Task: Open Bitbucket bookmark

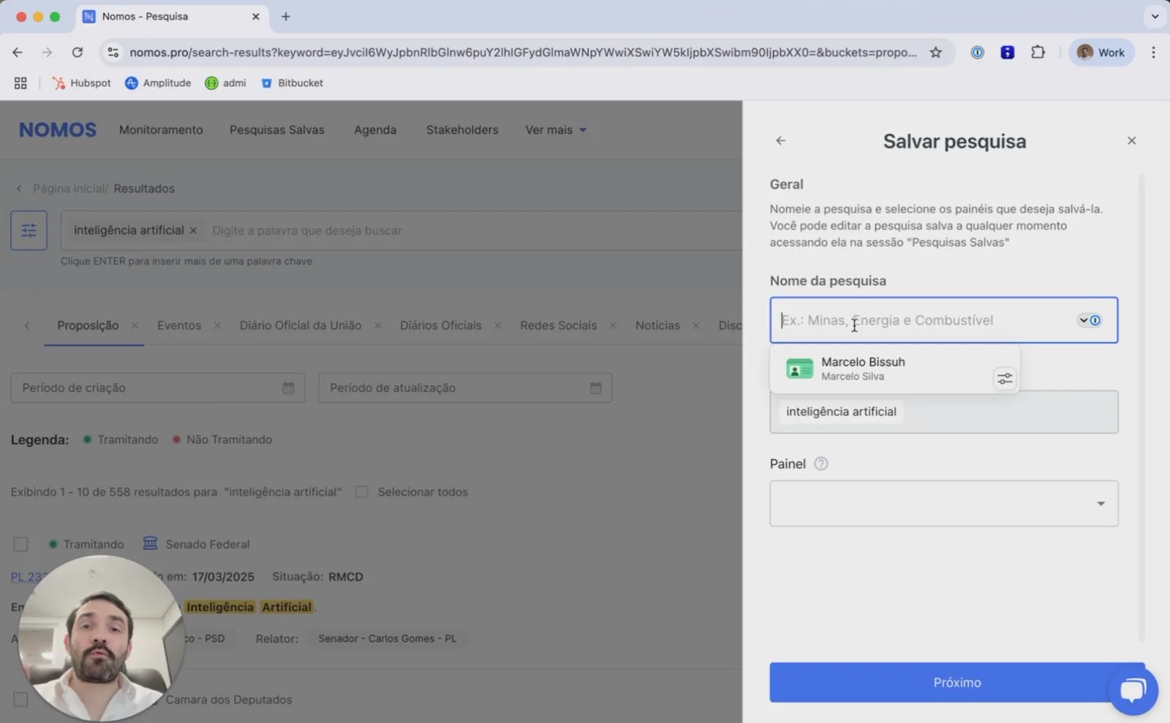Action: point(292,83)
